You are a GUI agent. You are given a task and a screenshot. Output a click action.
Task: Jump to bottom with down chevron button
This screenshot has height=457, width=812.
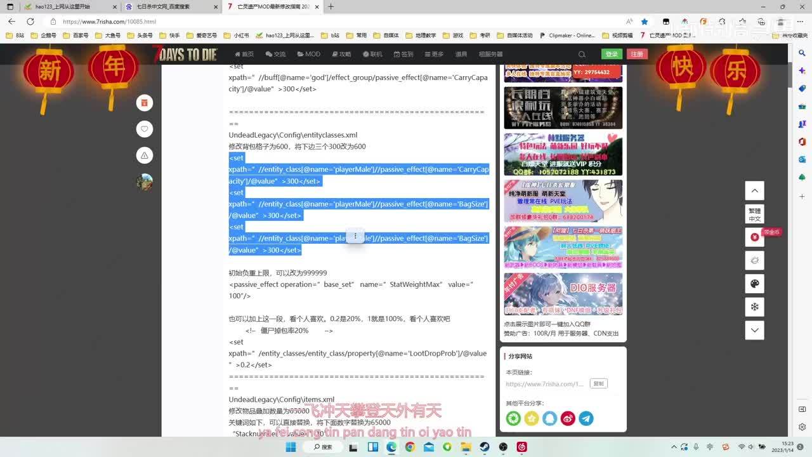pyautogui.click(x=754, y=330)
